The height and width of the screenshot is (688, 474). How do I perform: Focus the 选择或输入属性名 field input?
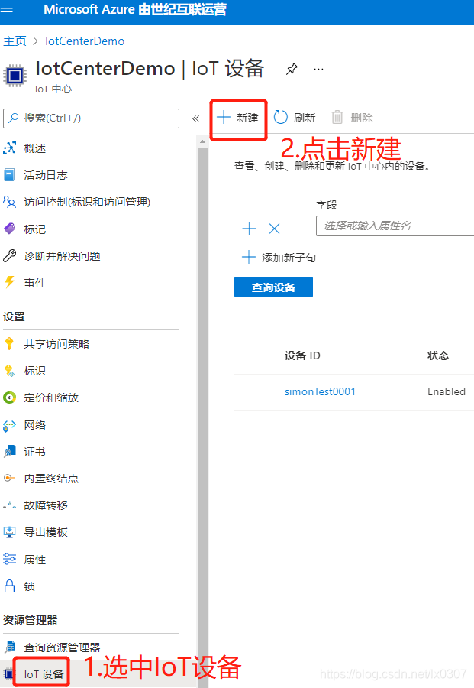(395, 226)
